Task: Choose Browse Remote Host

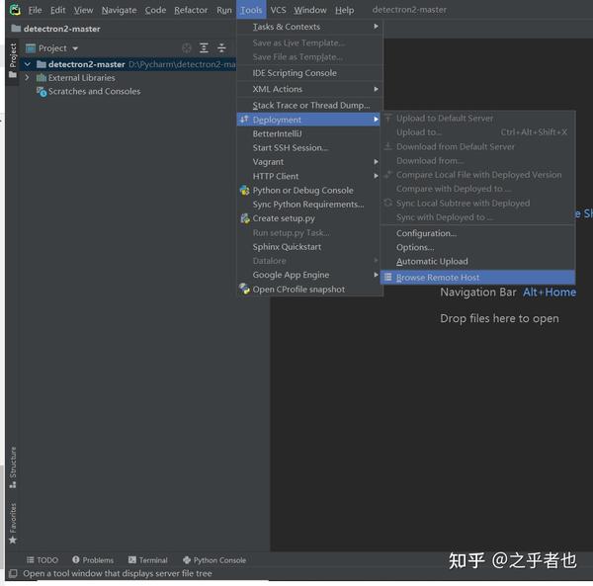Action: coord(477,277)
